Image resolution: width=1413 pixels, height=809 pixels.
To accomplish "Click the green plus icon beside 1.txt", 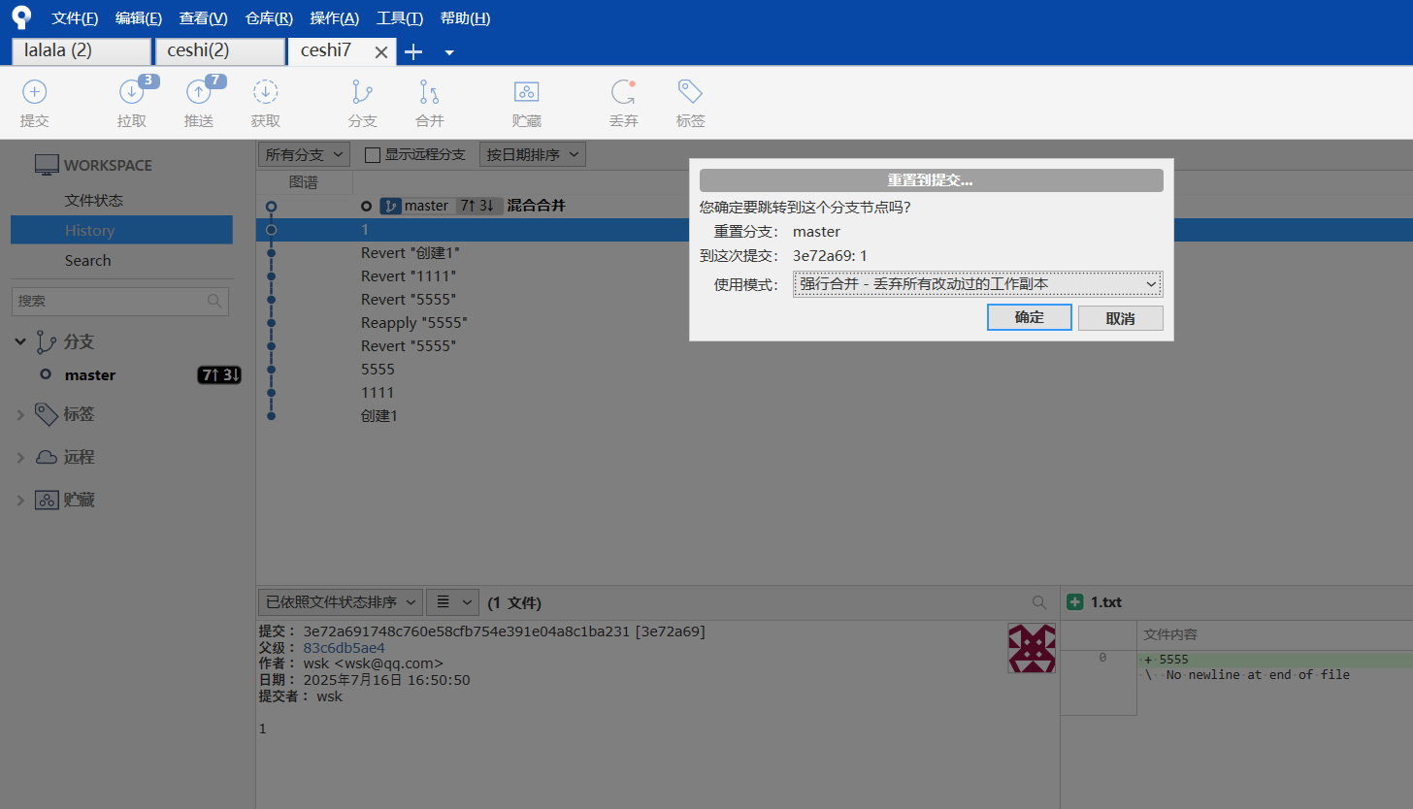I will 1075,602.
